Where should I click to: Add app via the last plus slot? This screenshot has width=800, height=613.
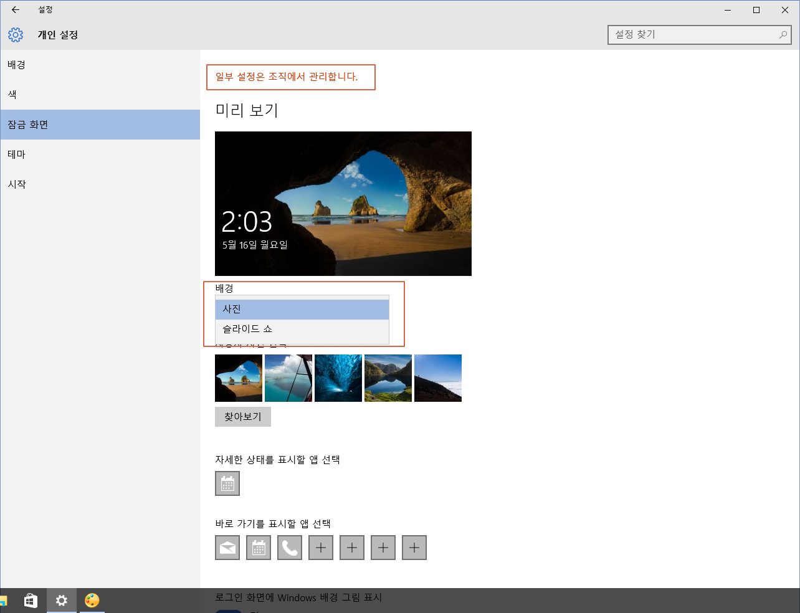click(414, 548)
